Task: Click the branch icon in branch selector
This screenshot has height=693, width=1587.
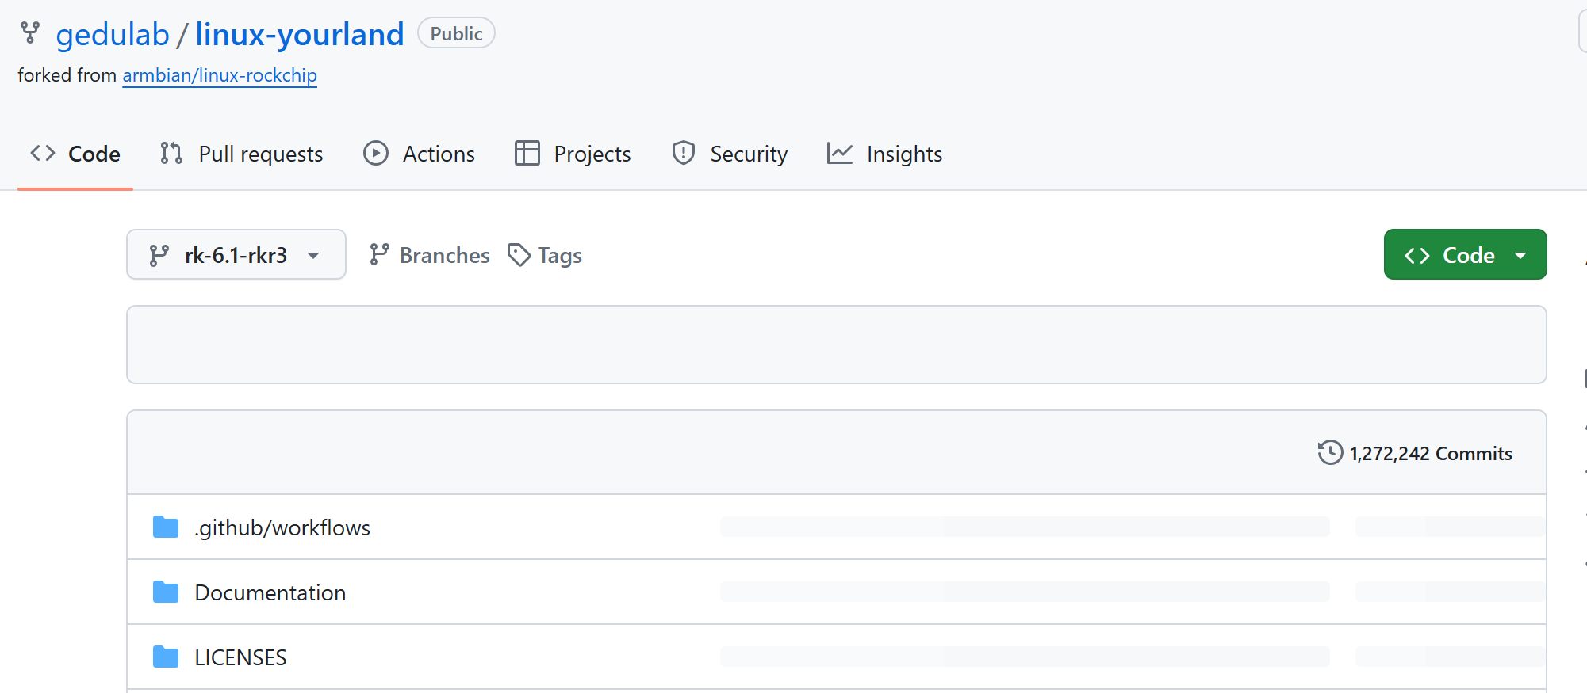Action: [159, 255]
